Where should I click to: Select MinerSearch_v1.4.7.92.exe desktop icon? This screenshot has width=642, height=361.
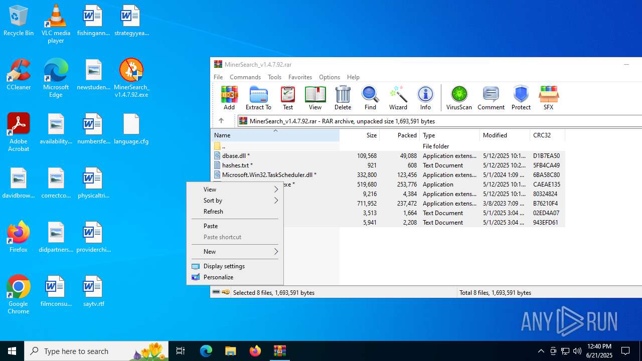(x=131, y=78)
